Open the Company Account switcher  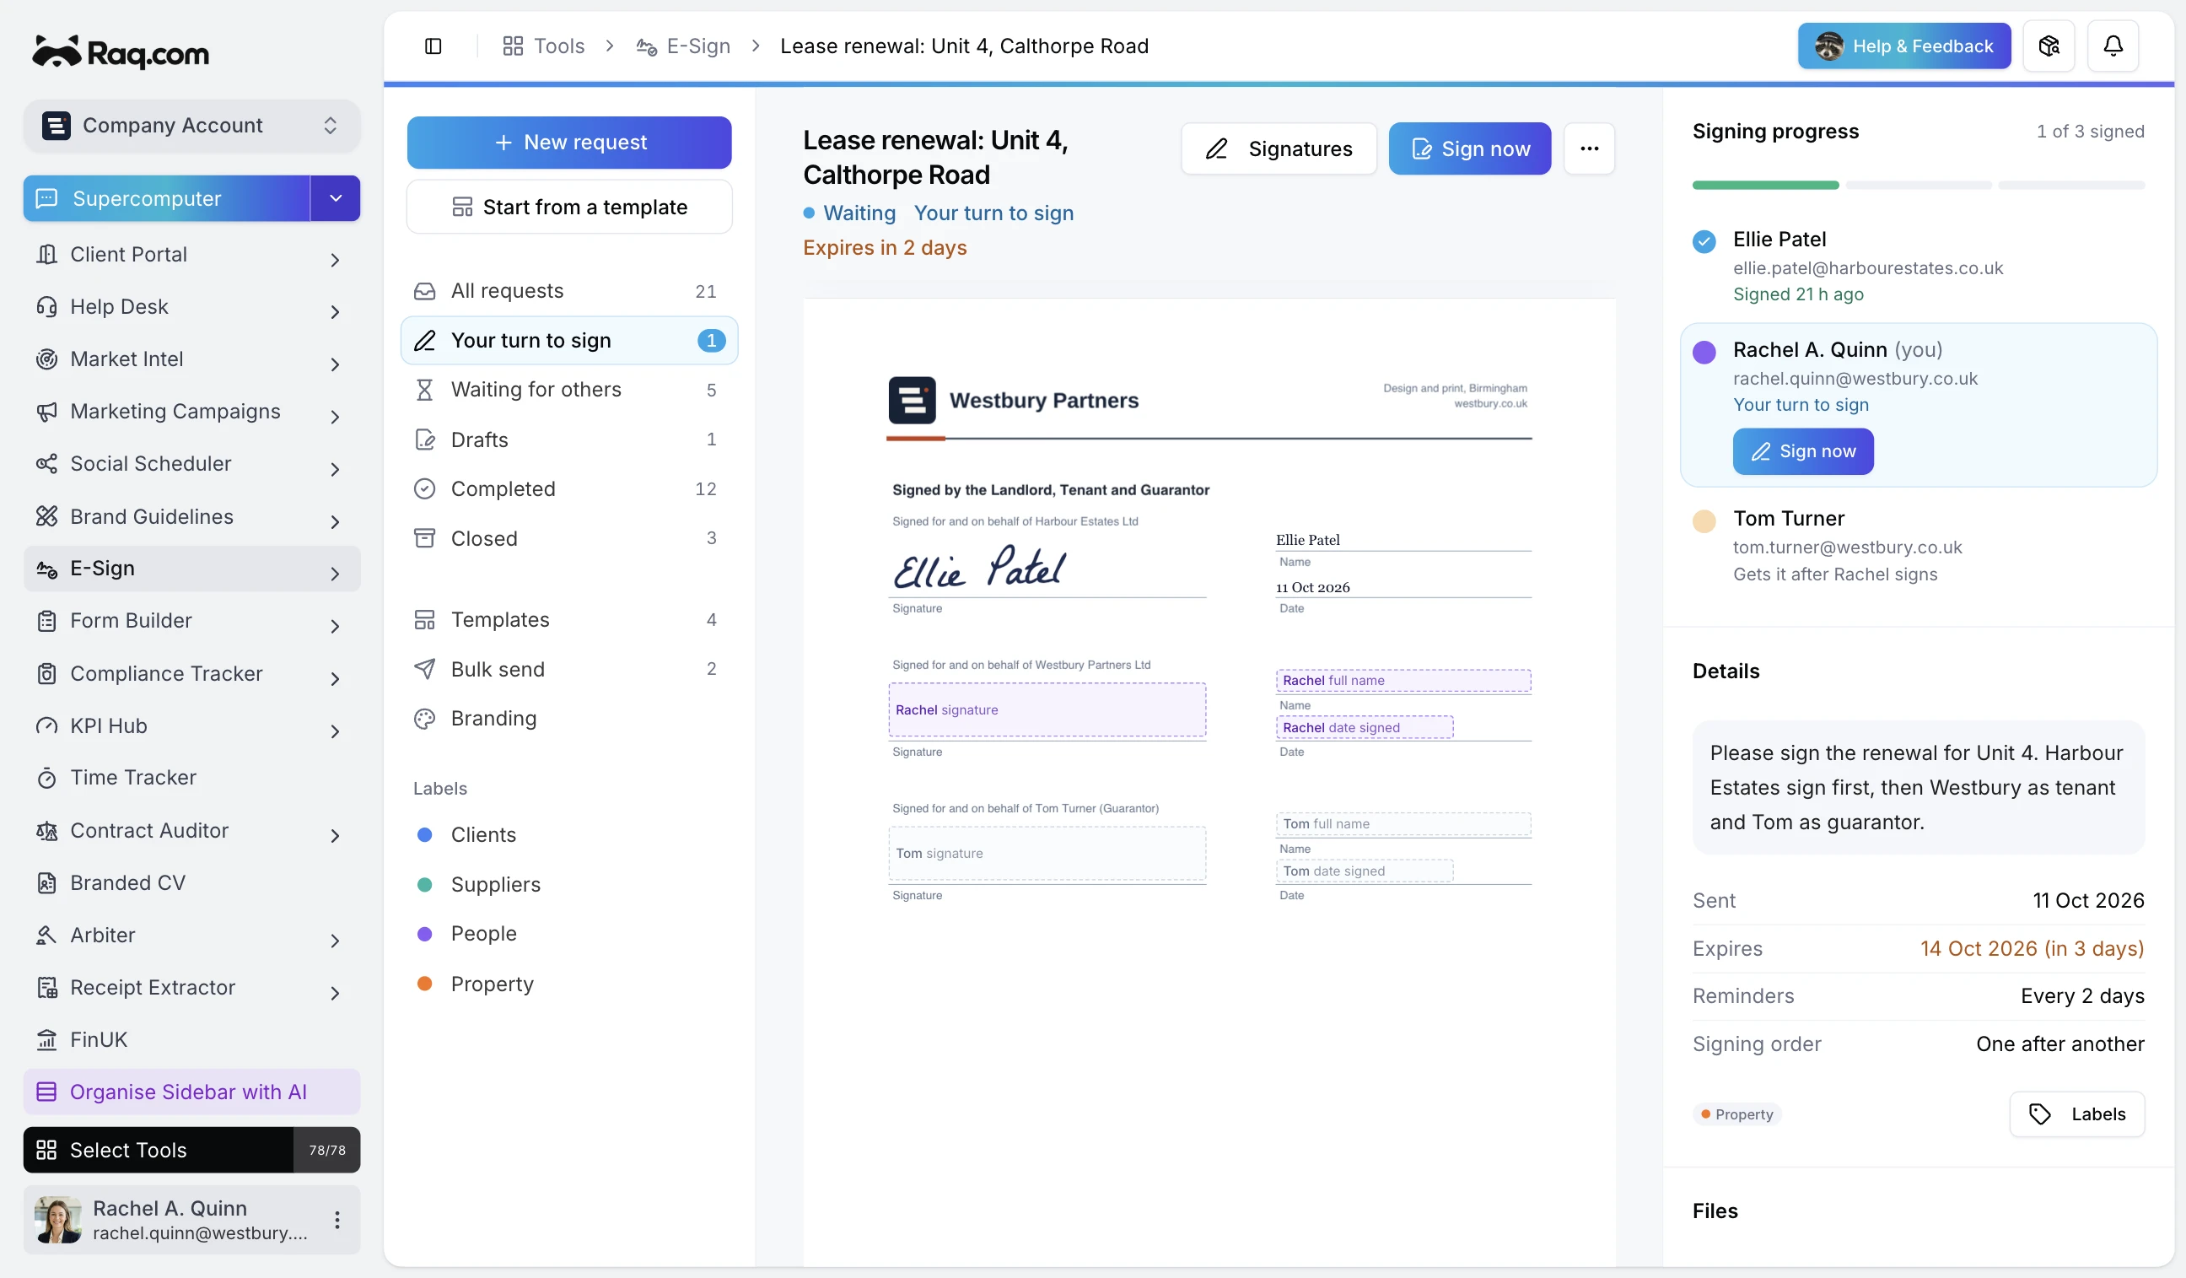tap(191, 126)
